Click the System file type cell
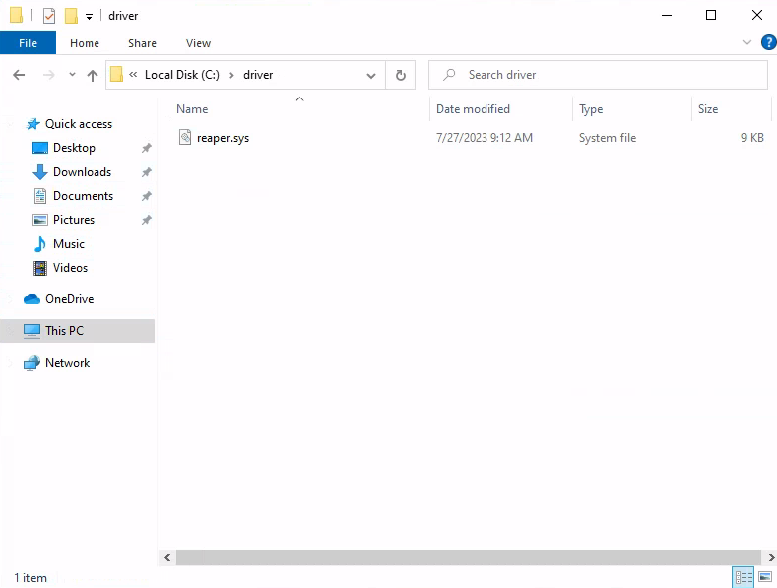Viewport: 777px width, 588px height. click(607, 137)
